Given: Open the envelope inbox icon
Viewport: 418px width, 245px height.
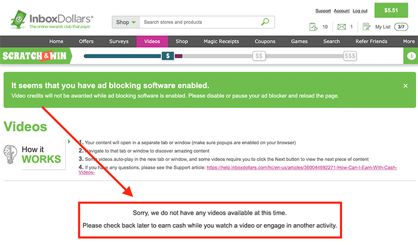Looking at the screenshot, I should tap(342, 27).
